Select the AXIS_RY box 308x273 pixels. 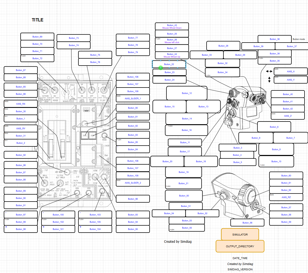pos(21,128)
